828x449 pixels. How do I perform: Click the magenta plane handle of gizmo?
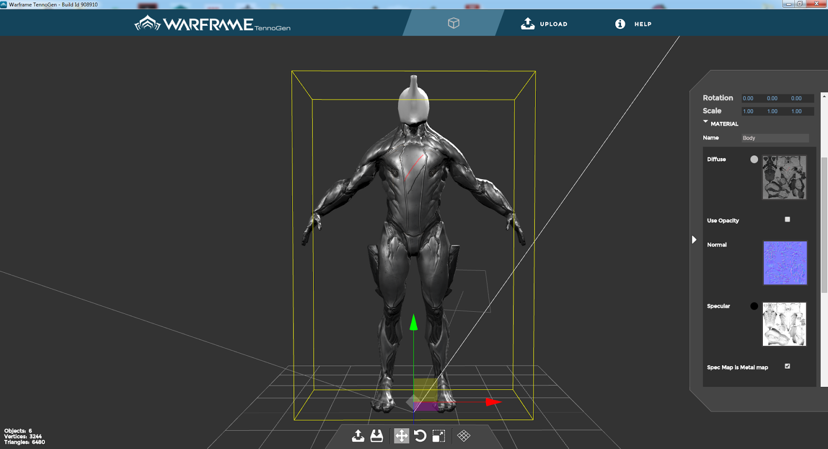(426, 407)
